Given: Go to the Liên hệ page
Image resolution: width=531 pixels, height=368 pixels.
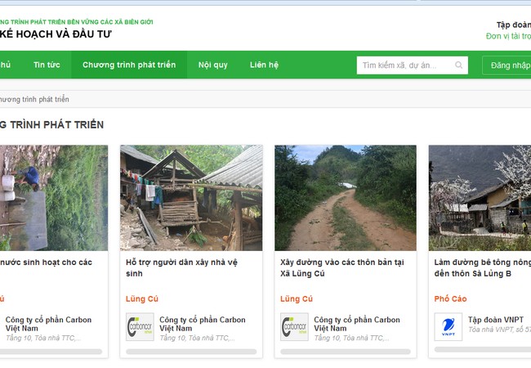Looking at the screenshot, I should click(264, 65).
